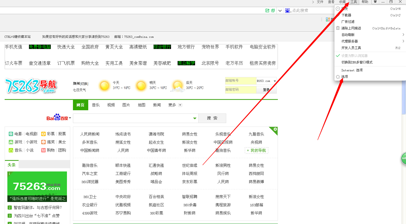Click the 邮箱帐号 email account field
The width and height of the screenshot is (406, 224).
coord(241,81)
